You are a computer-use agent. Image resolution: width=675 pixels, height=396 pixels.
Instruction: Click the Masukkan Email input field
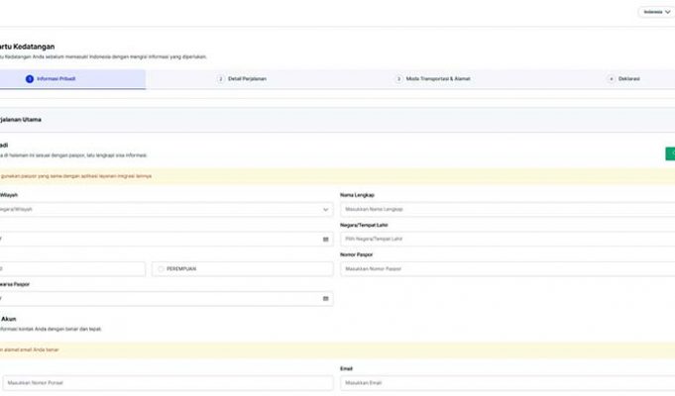click(x=506, y=382)
